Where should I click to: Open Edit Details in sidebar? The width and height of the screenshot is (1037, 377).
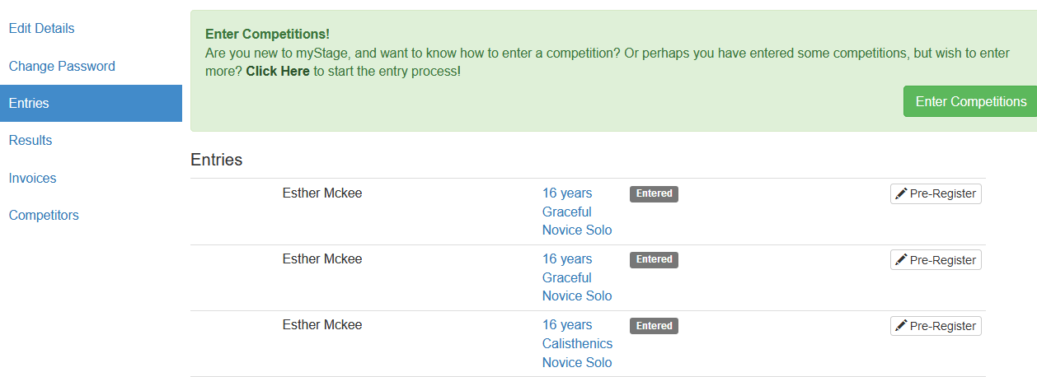tap(41, 29)
